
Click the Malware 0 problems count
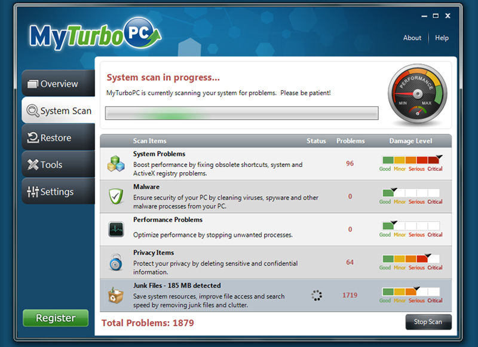point(350,196)
